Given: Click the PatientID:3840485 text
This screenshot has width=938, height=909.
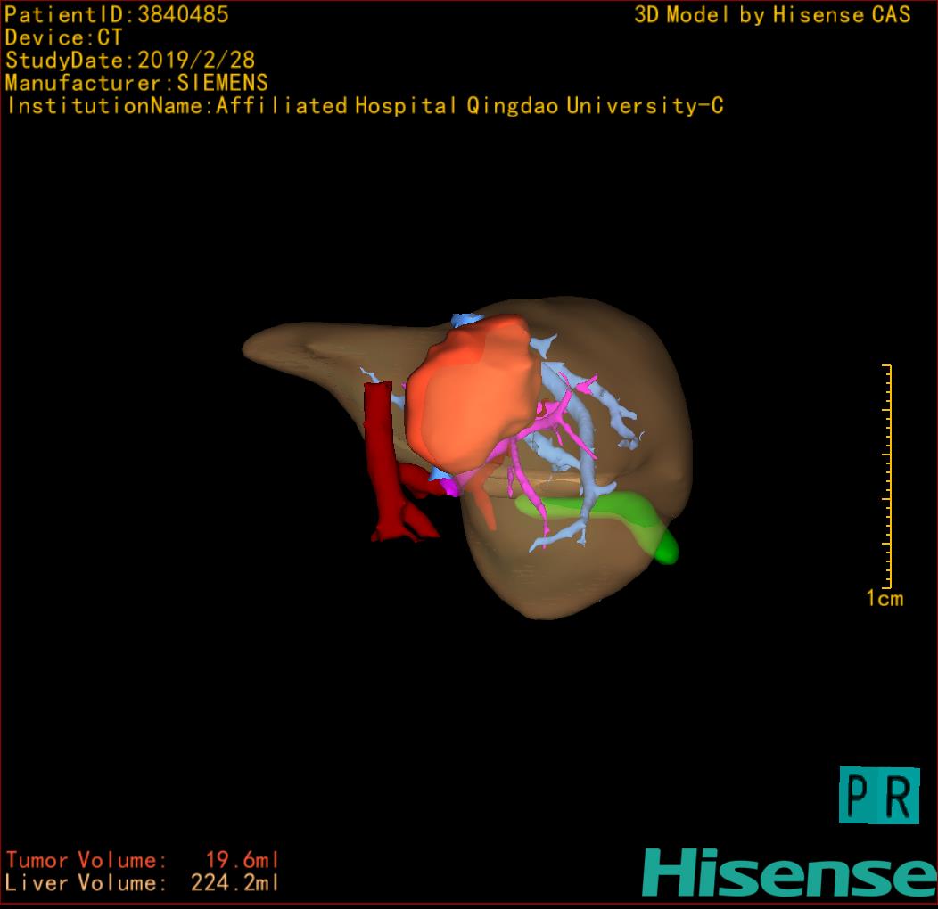Looking at the screenshot, I should (117, 15).
